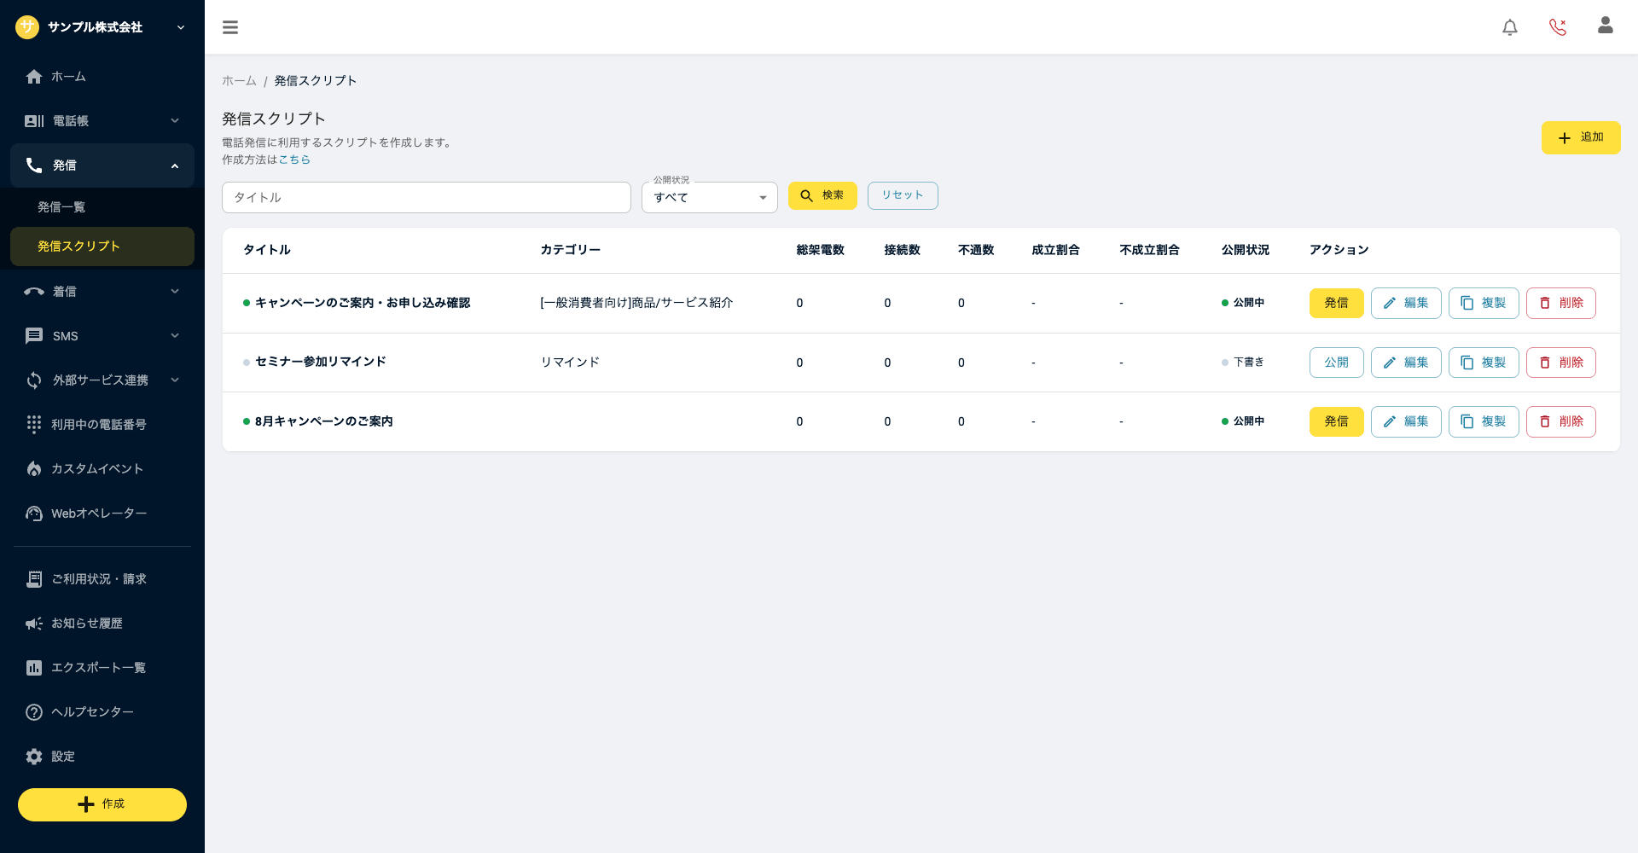Open the 公開状況 すべて dropdown
This screenshot has height=853, width=1638.
710,197
